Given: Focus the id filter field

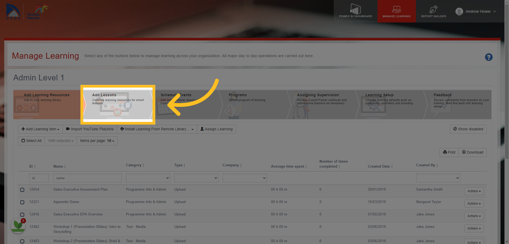Looking at the screenshot, I should point(39,178).
